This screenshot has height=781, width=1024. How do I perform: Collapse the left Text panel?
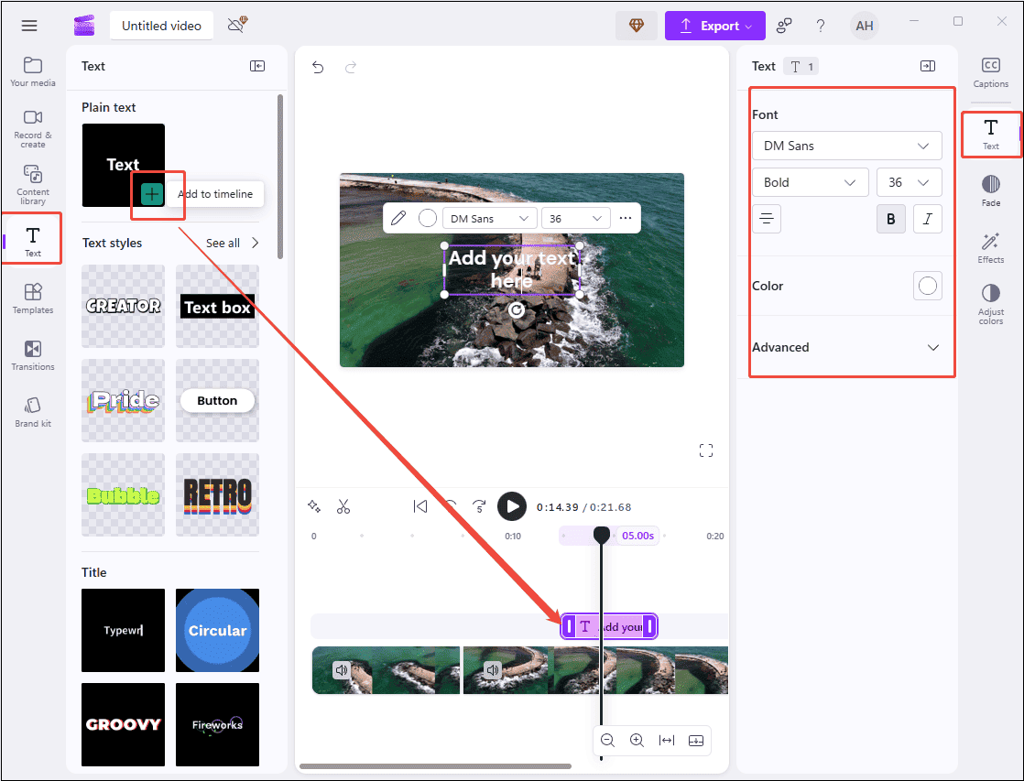click(x=257, y=66)
